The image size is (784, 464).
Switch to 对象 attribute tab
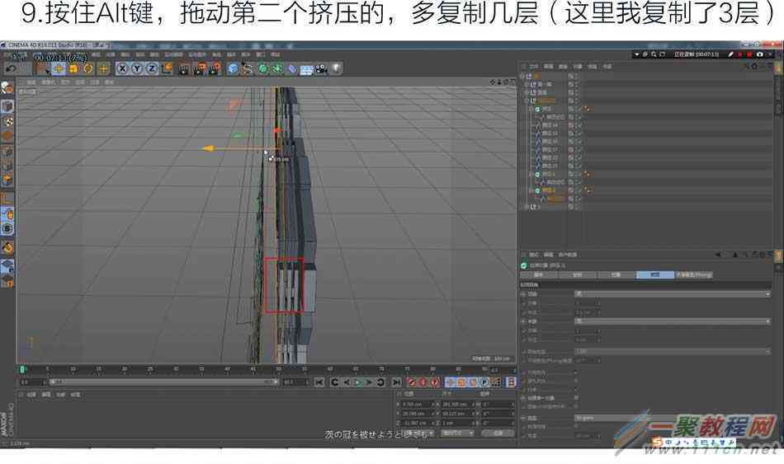(x=616, y=274)
